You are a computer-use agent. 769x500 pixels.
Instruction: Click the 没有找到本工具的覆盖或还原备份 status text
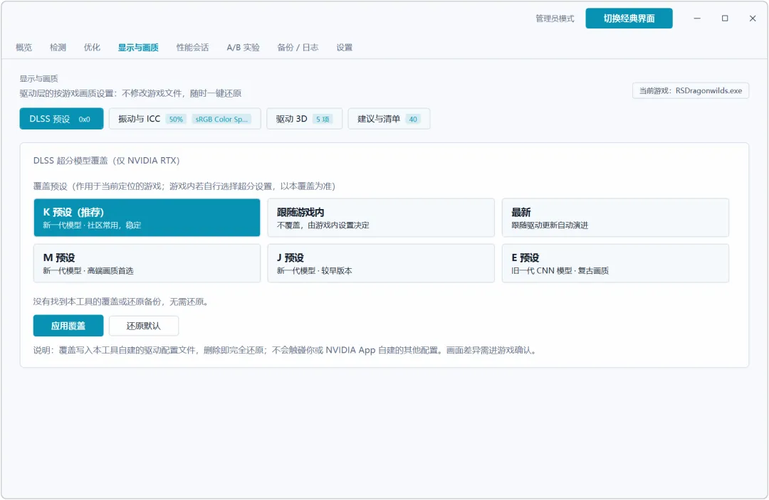click(x=122, y=302)
